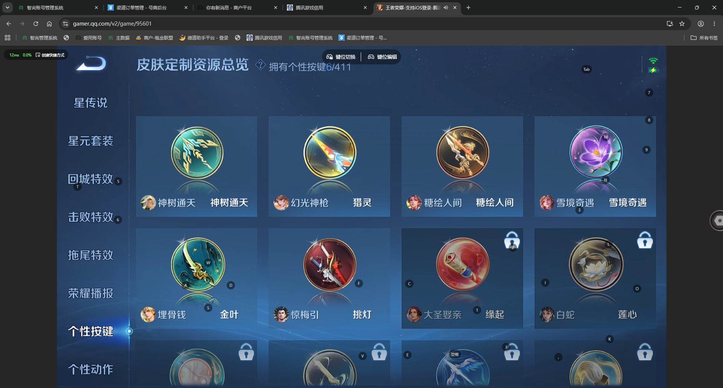723x388 pixels.
Task: Click the 惊梅引 hero avatar
Action: pos(281,315)
